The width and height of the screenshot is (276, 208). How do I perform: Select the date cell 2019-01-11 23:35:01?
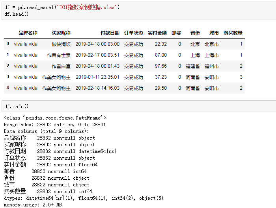pos(97,77)
